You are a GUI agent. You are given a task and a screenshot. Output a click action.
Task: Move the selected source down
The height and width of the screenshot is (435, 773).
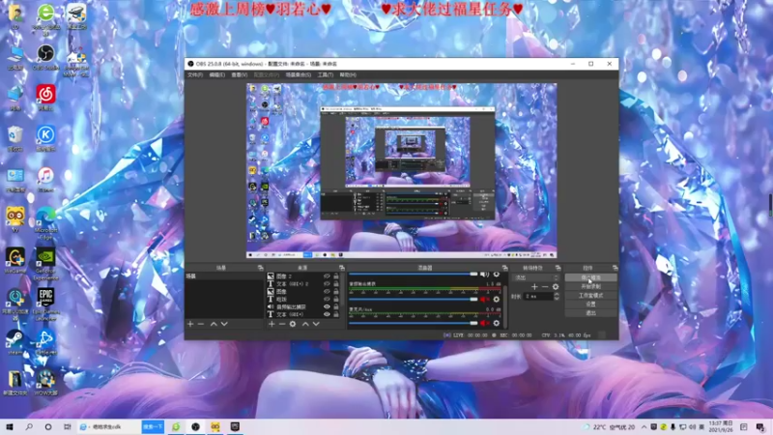click(x=316, y=324)
